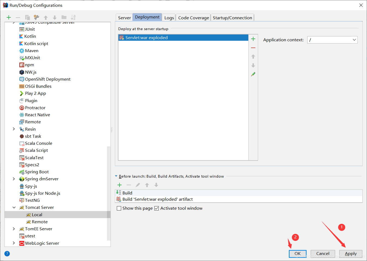Open edit defaults wrench icon
Viewport: 367px width, 261px height.
[36, 17]
